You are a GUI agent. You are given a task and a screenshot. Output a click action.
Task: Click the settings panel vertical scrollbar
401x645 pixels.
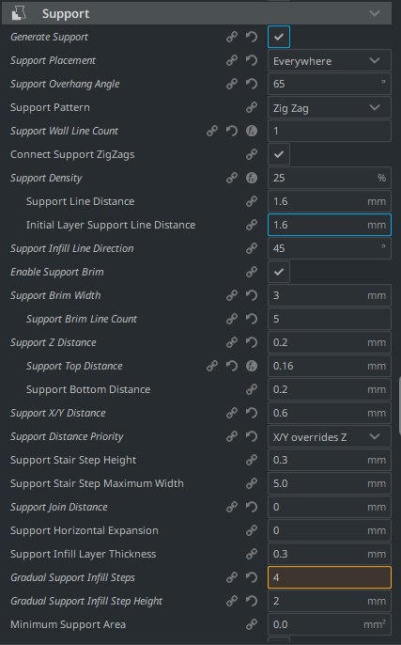pyautogui.click(x=399, y=405)
